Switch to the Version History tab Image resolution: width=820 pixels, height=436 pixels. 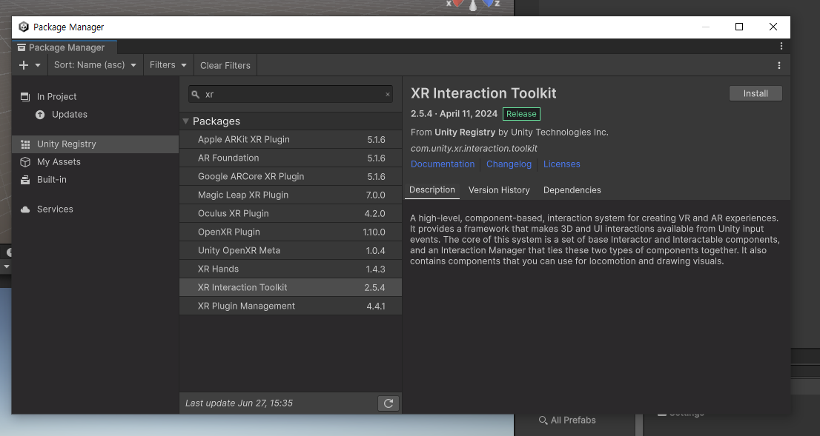click(499, 190)
